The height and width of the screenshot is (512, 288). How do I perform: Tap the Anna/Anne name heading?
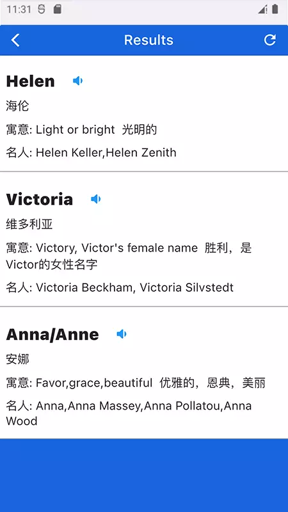(52, 335)
